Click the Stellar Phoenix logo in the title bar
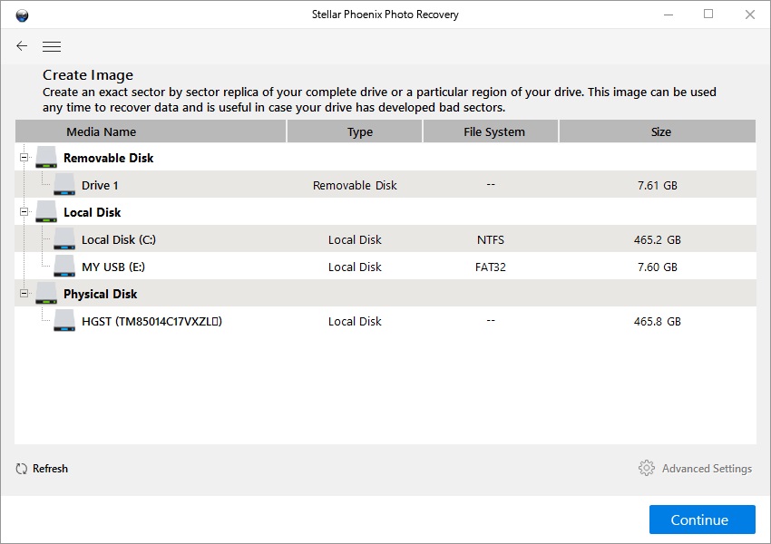This screenshot has height=544, width=771. pyautogui.click(x=23, y=14)
